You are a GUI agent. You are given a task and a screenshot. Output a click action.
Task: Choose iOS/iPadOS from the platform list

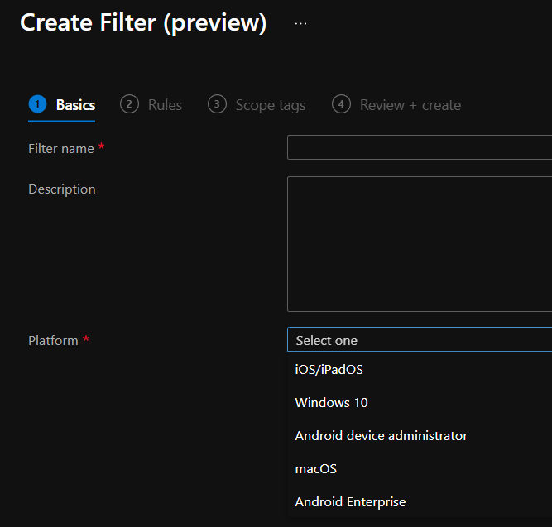click(329, 370)
